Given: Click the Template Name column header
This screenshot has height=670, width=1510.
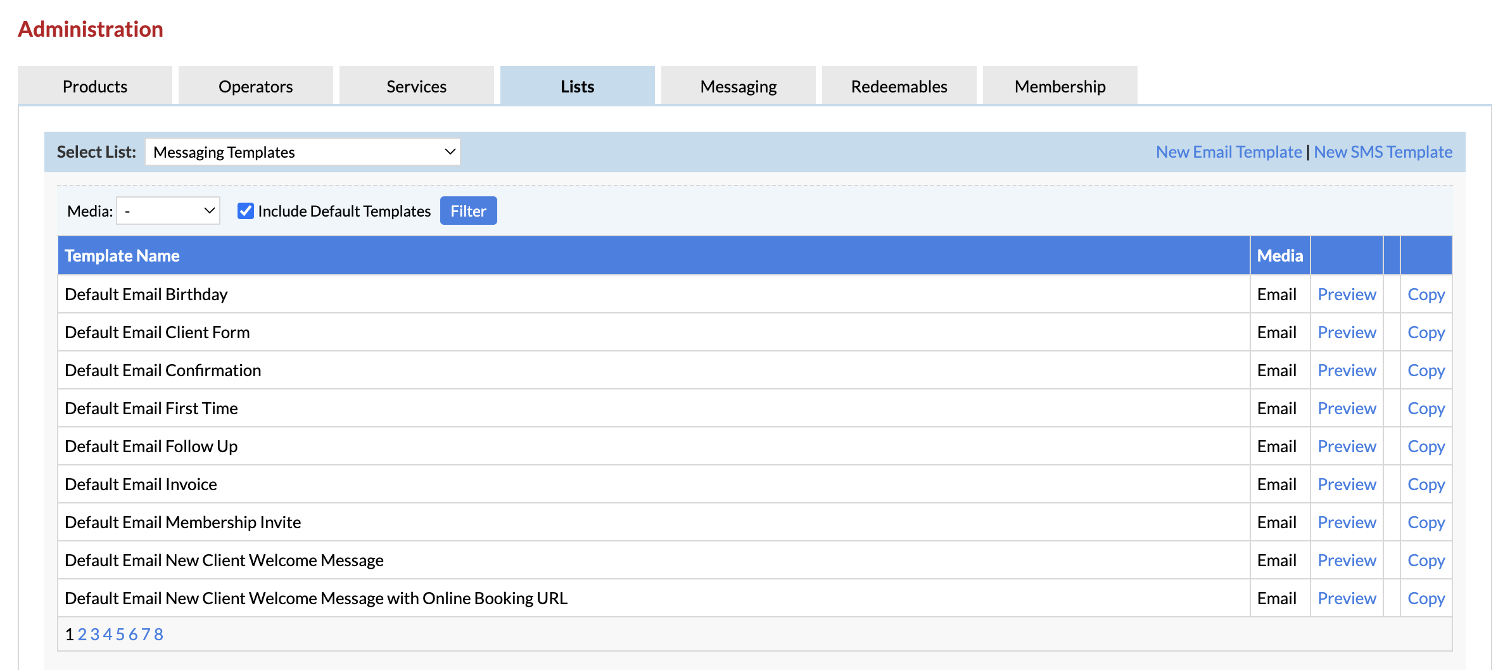Looking at the screenshot, I should (x=122, y=256).
